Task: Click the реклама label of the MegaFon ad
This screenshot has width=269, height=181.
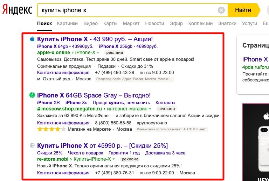Action: pos(166,109)
